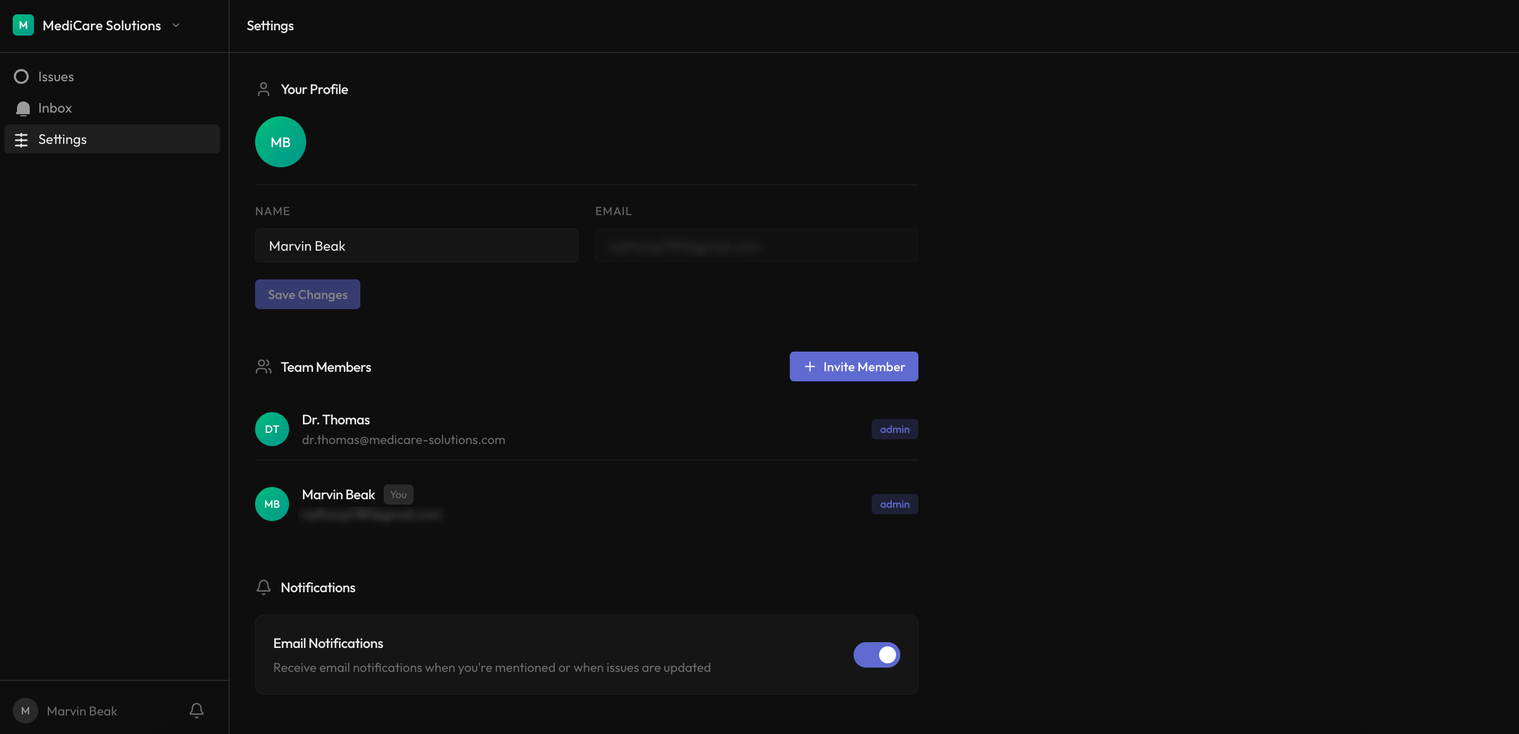Image resolution: width=1519 pixels, height=734 pixels.
Task: Click the Team Members people icon
Action: [263, 366]
